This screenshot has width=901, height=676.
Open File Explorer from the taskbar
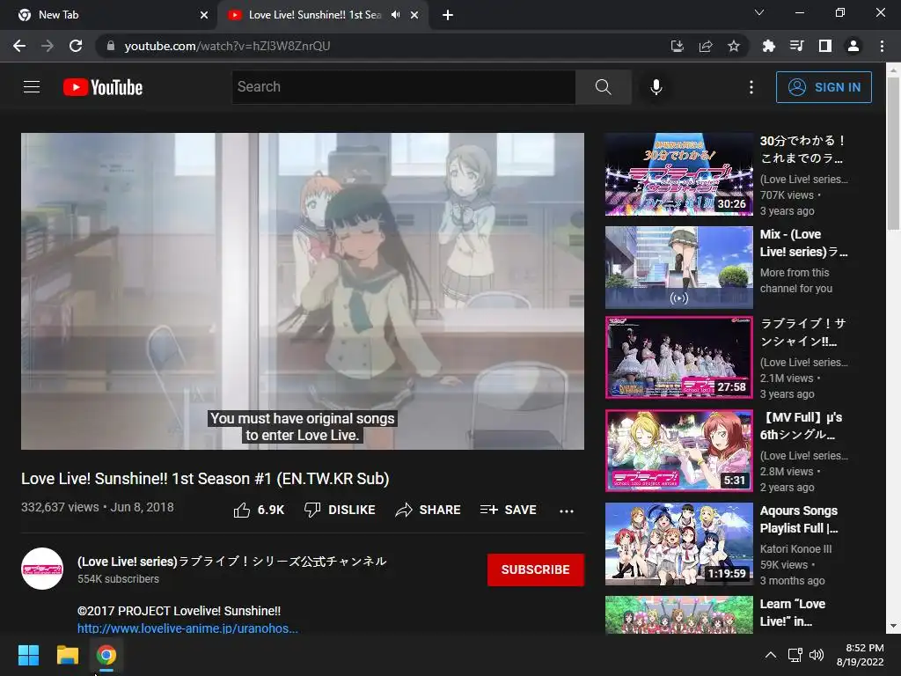[x=67, y=655]
